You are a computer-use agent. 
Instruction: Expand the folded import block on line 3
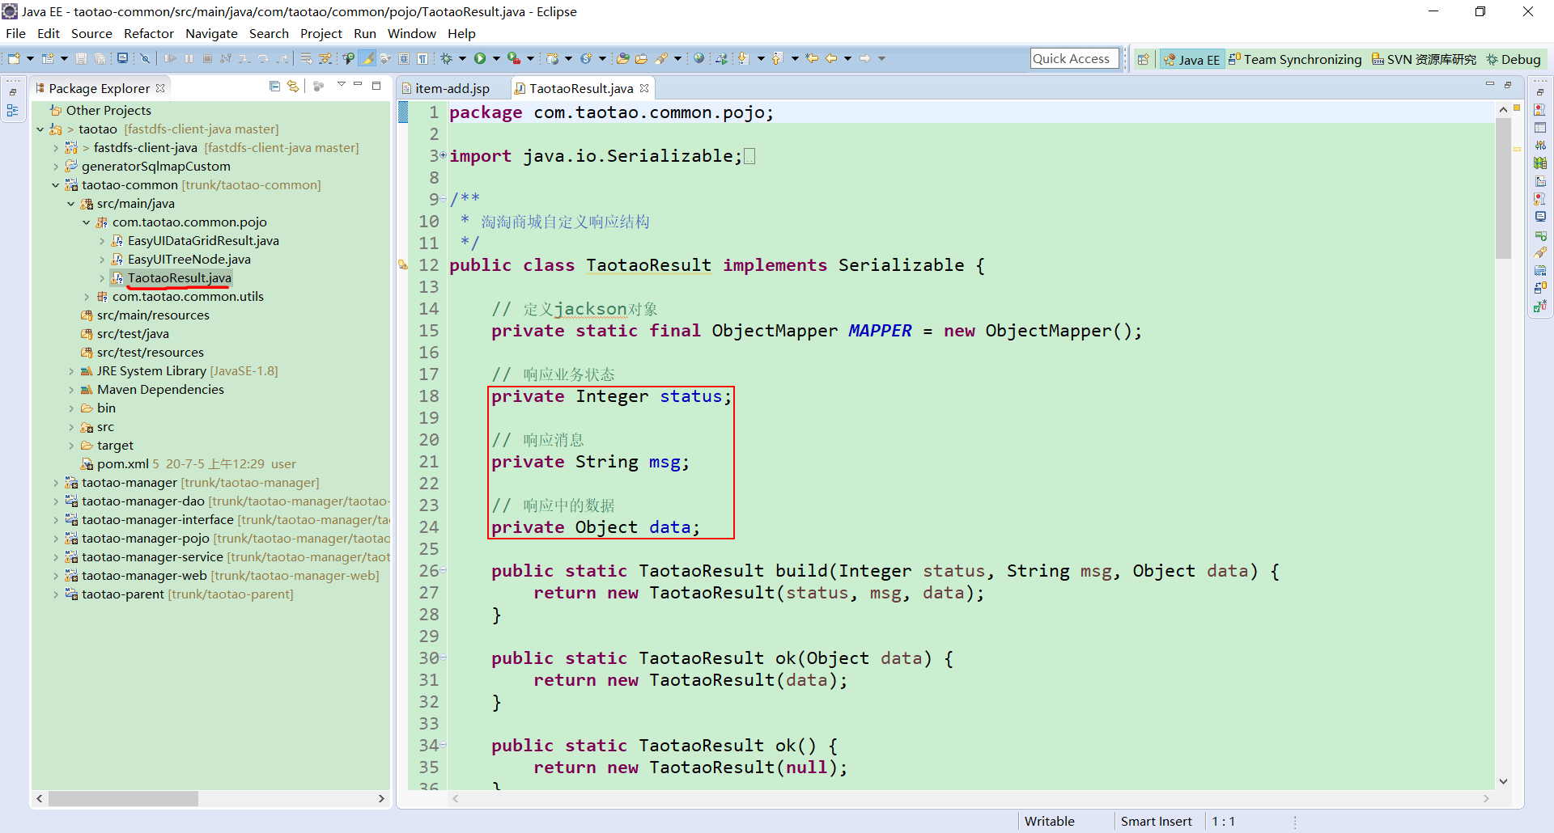(x=443, y=154)
